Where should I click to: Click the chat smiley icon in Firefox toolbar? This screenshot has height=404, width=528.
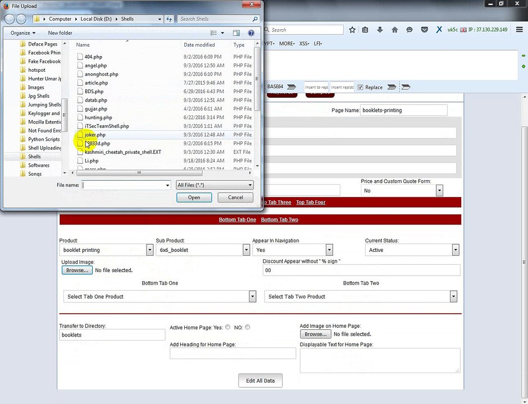(409, 30)
